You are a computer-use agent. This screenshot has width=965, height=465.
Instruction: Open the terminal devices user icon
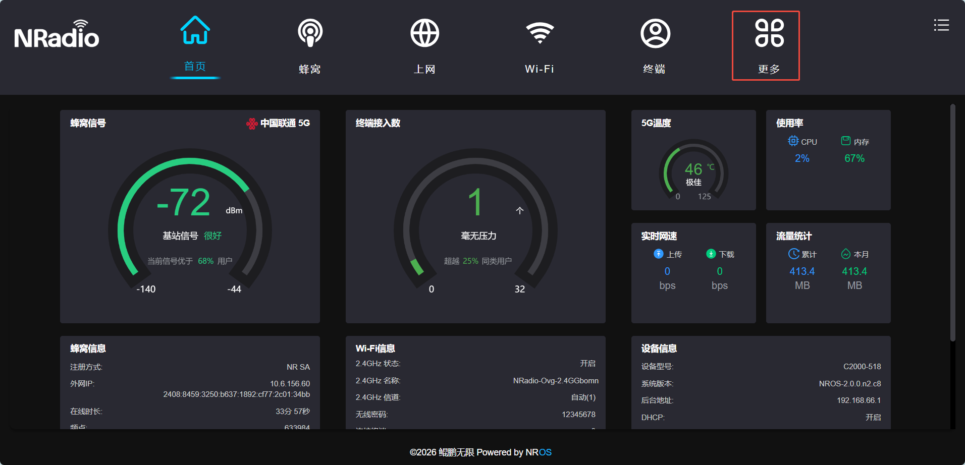pyautogui.click(x=655, y=33)
